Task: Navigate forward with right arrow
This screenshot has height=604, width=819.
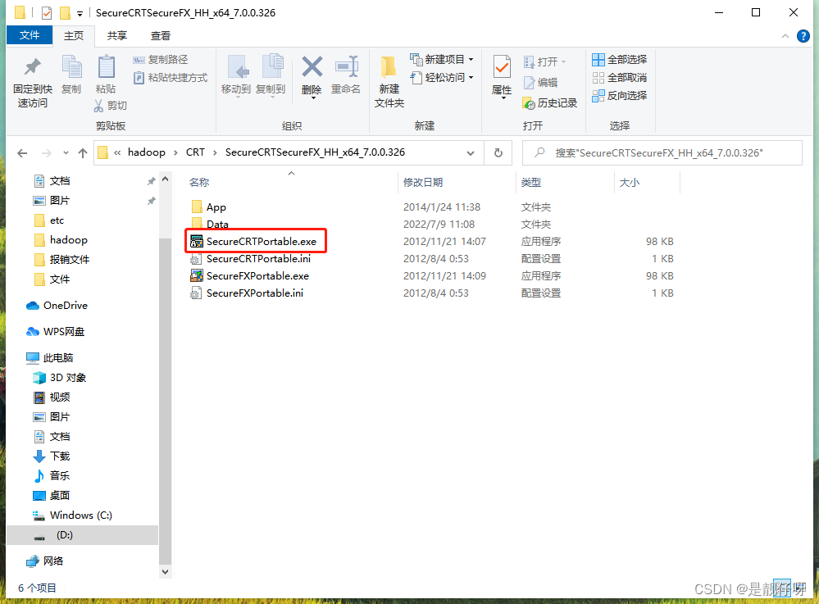Action: (x=47, y=153)
